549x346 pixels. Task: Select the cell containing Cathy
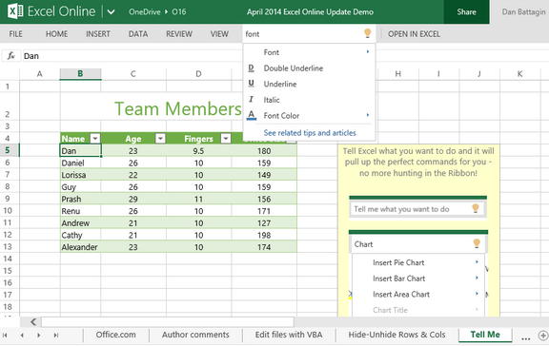click(80, 235)
